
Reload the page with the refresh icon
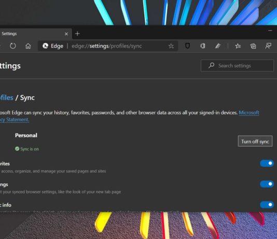13,46
